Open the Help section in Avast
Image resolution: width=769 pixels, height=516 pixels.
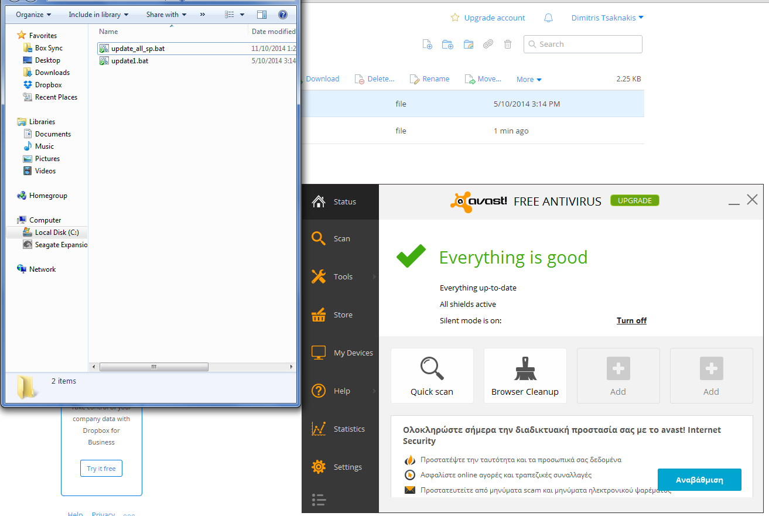(x=340, y=391)
